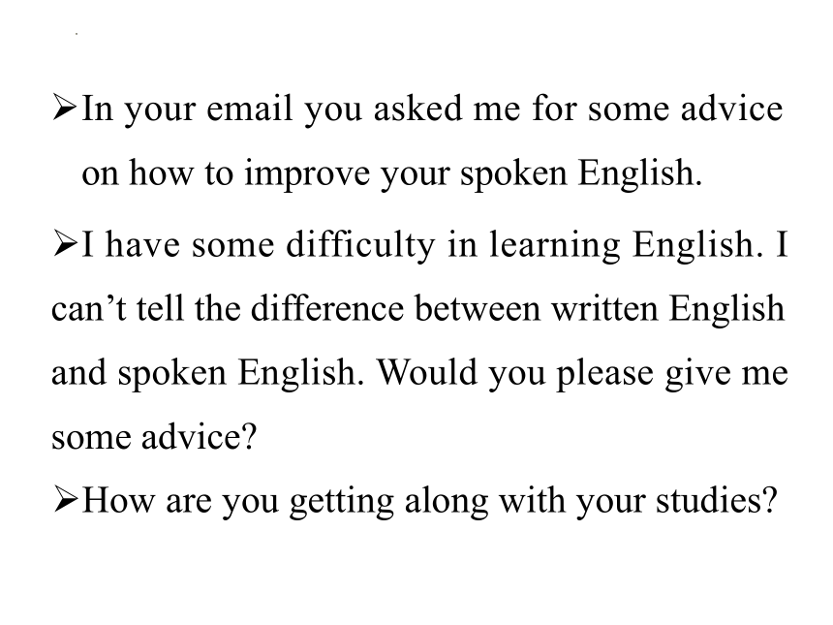Click the word "improve" in second line
Viewport: 833px width, 625px height.
tap(307, 172)
